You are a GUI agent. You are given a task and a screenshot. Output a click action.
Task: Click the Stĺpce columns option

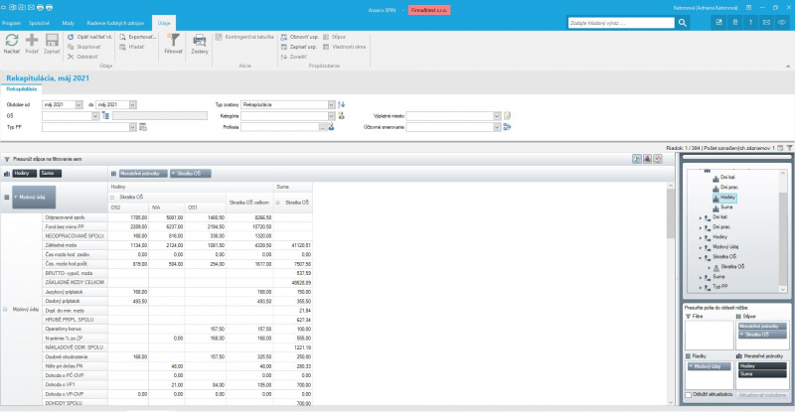click(x=337, y=36)
